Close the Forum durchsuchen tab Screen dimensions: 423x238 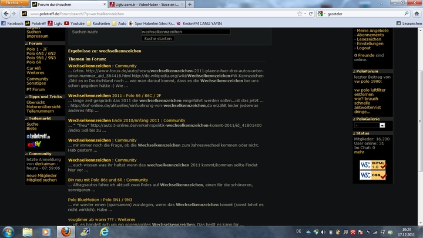tap(105, 4)
